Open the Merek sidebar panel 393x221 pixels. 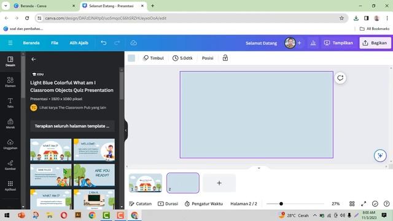10,124
